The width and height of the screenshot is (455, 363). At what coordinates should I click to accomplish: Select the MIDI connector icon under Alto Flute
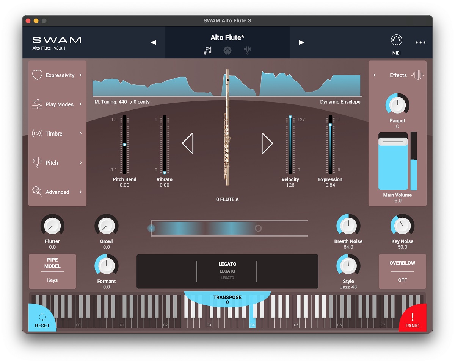[x=227, y=50]
